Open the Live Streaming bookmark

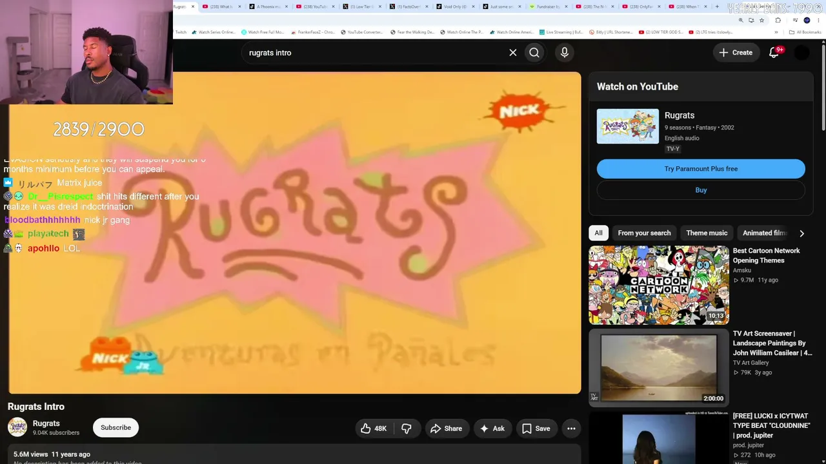coord(561,32)
